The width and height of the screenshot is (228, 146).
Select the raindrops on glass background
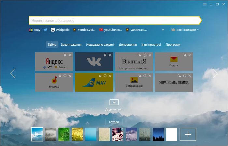[145, 134]
